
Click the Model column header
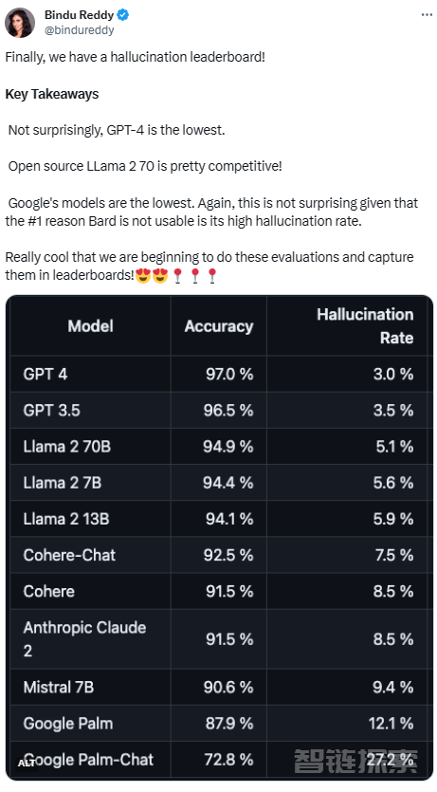[90, 325]
